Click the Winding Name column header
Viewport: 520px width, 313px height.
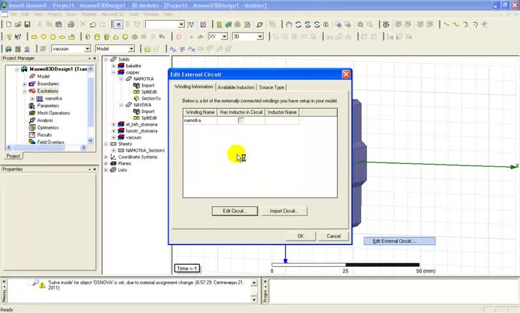[x=200, y=112]
